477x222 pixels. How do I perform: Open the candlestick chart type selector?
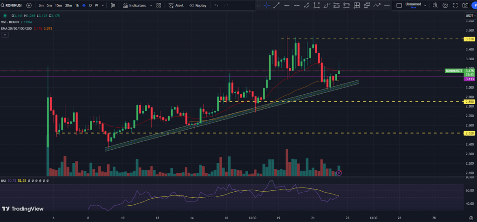(x=113, y=5)
